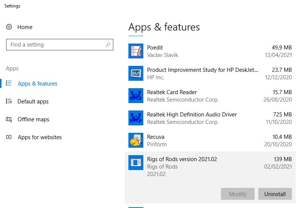
Task: Click the Apps & features page heading
Action: [164, 27]
